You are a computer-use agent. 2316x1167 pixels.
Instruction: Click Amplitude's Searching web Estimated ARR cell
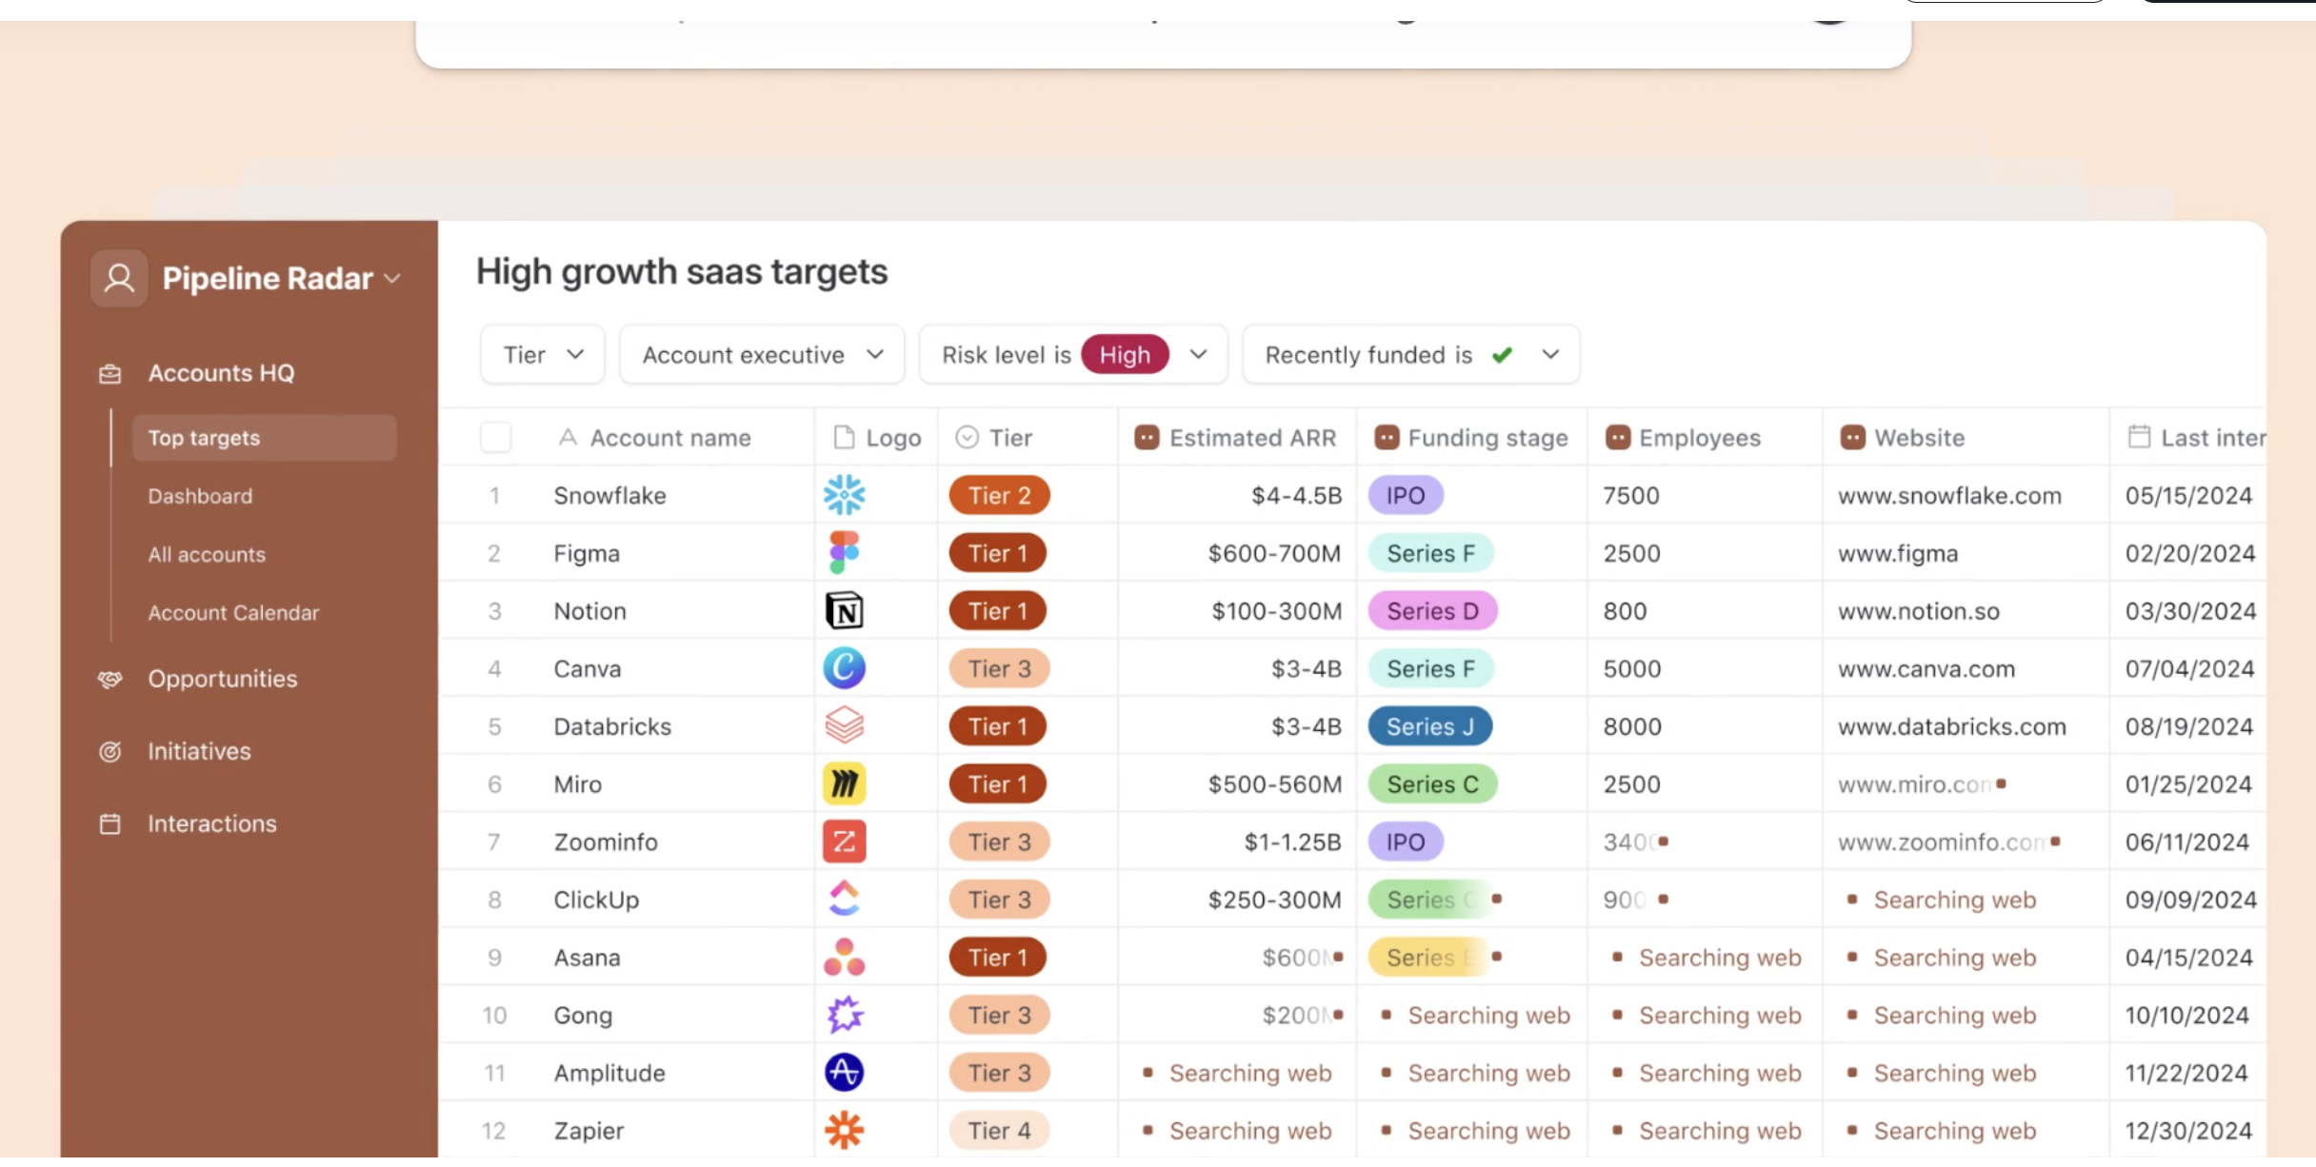(x=1237, y=1073)
